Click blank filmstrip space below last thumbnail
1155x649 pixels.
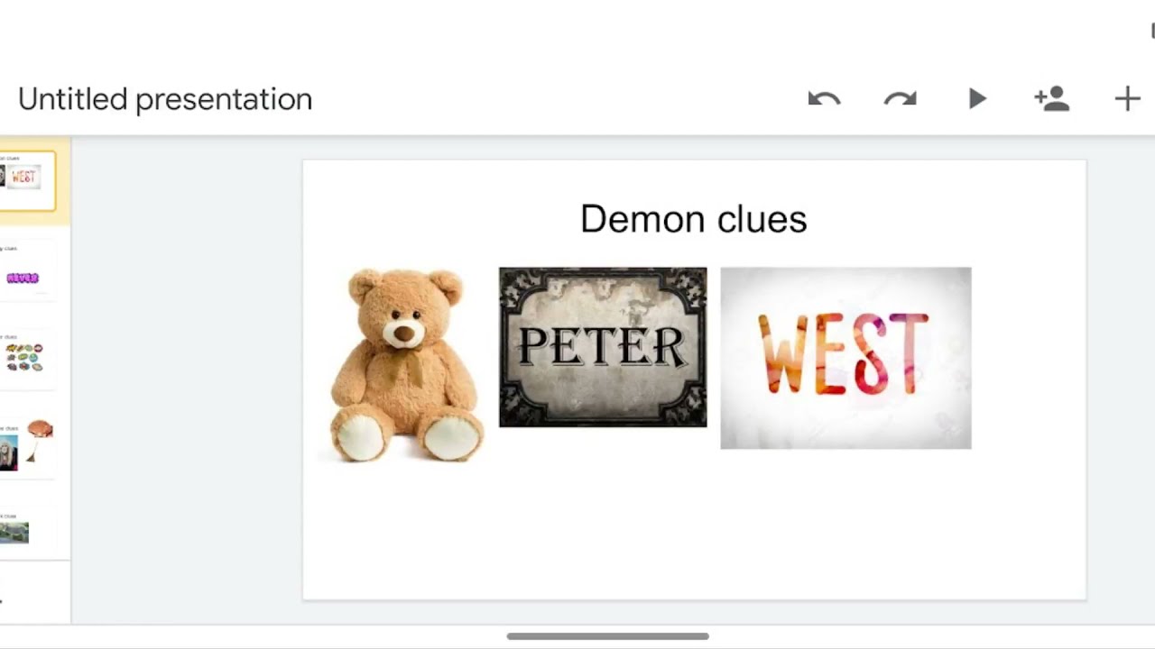pos(34,590)
